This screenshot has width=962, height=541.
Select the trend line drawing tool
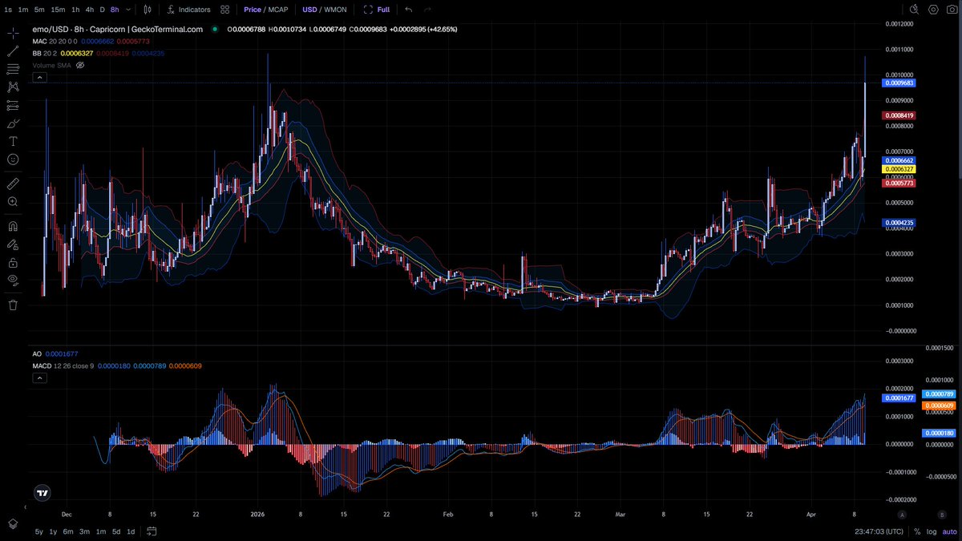click(12, 52)
